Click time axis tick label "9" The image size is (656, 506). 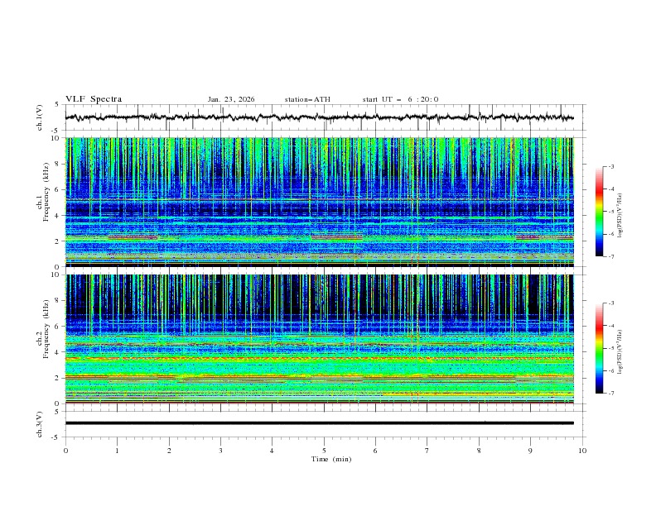coord(530,451)
